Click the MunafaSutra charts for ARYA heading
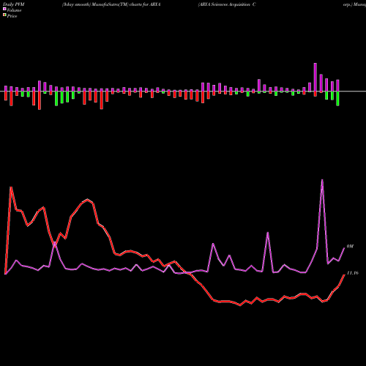366x366 pixels. point(111,4)
